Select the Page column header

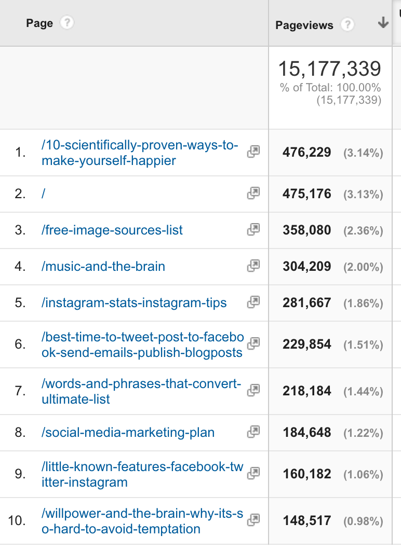pyautogui.click(x=38, y=23)
